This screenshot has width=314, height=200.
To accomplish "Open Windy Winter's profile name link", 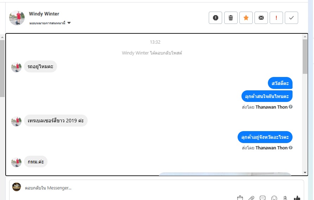I will (44, 14).
